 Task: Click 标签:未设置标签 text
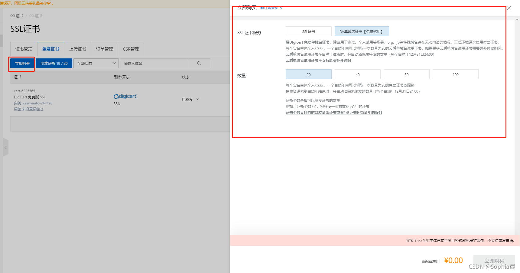[27, 109]
